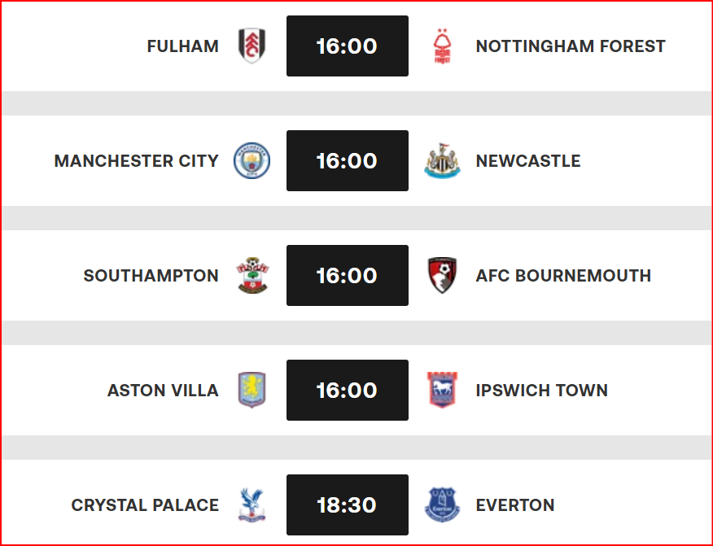Click the Manchester City vs Newcastle time box
The width and height of the screenshot is (713, 546).
(347, 160)
